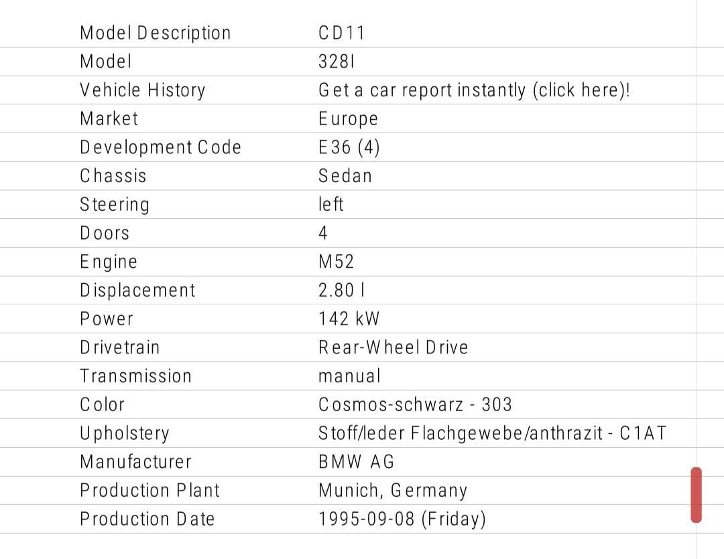Click the red scrollbar thumb

point(696,495)
